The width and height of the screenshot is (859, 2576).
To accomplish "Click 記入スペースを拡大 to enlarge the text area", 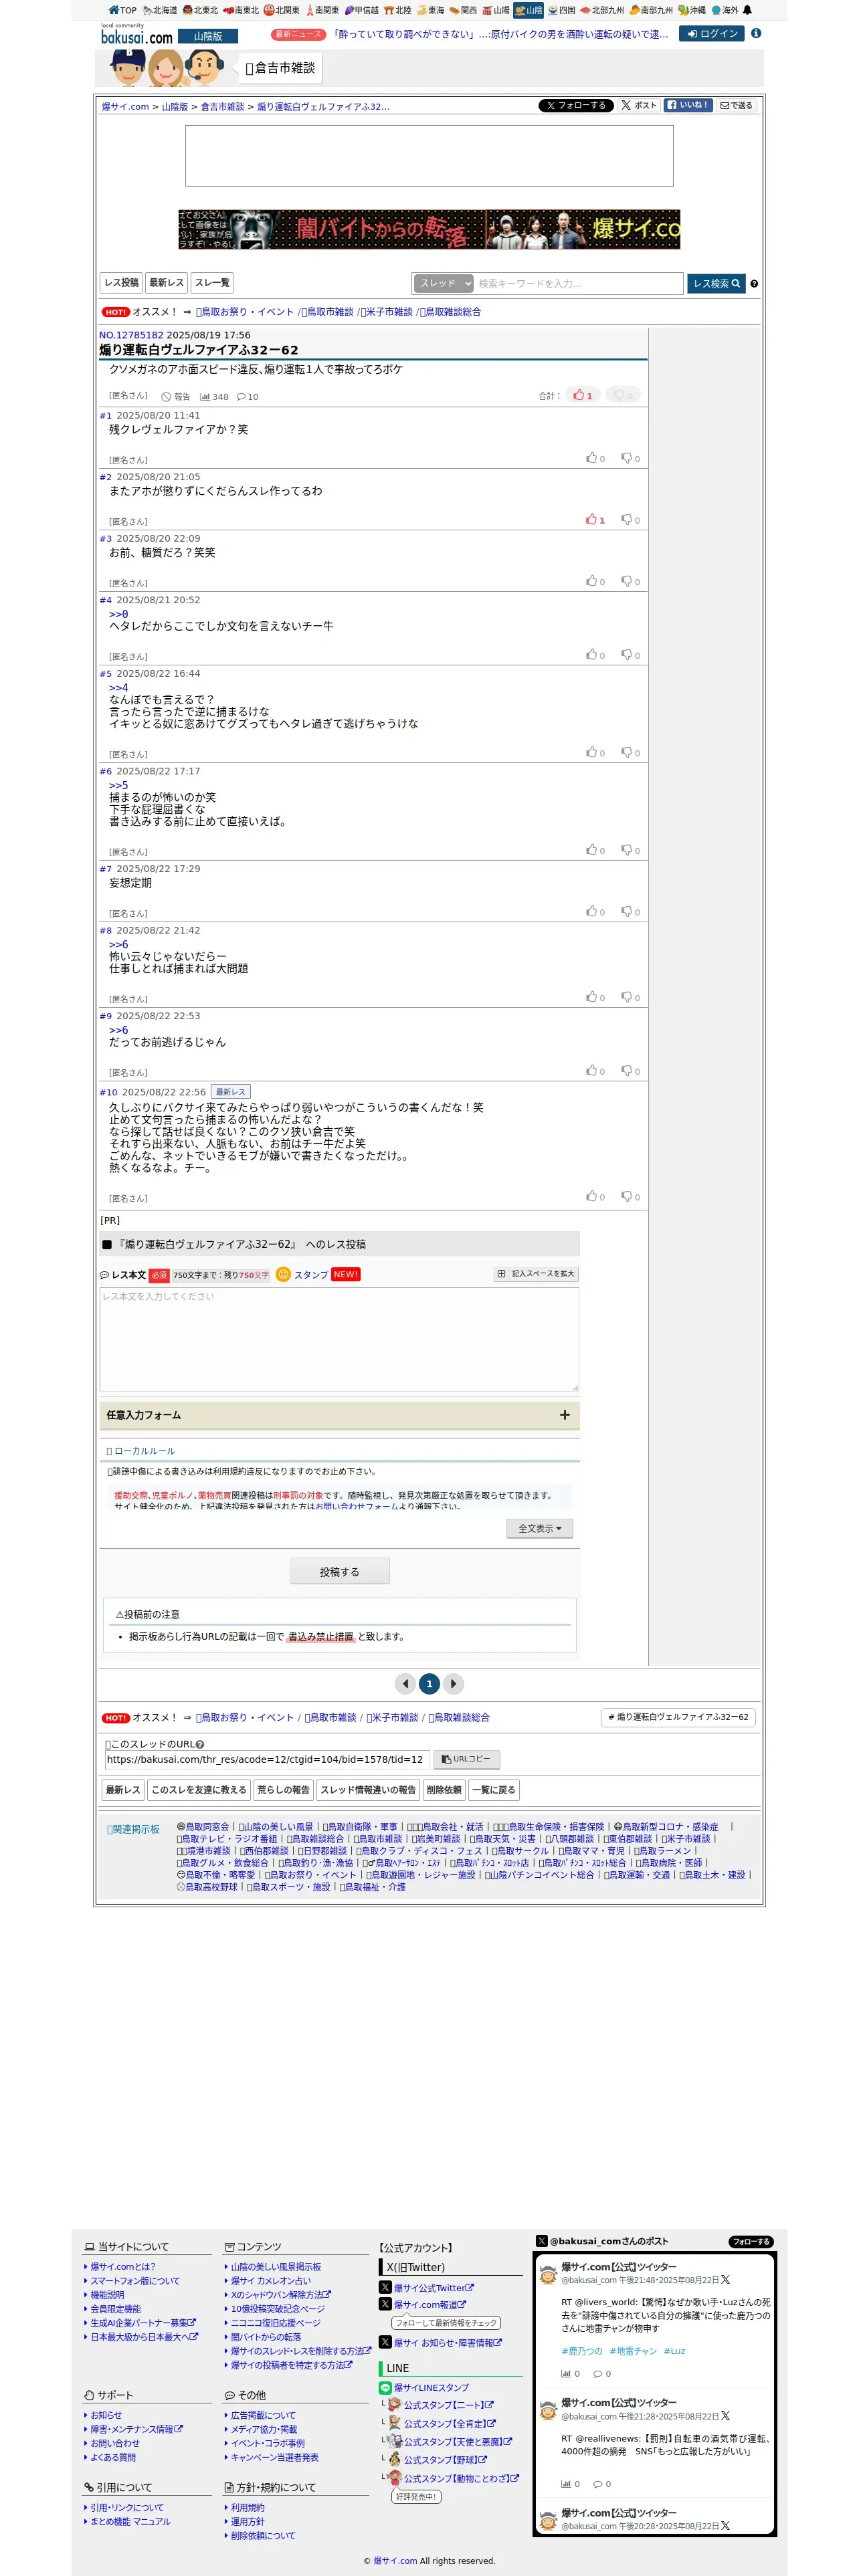I will coord(535,1274).
